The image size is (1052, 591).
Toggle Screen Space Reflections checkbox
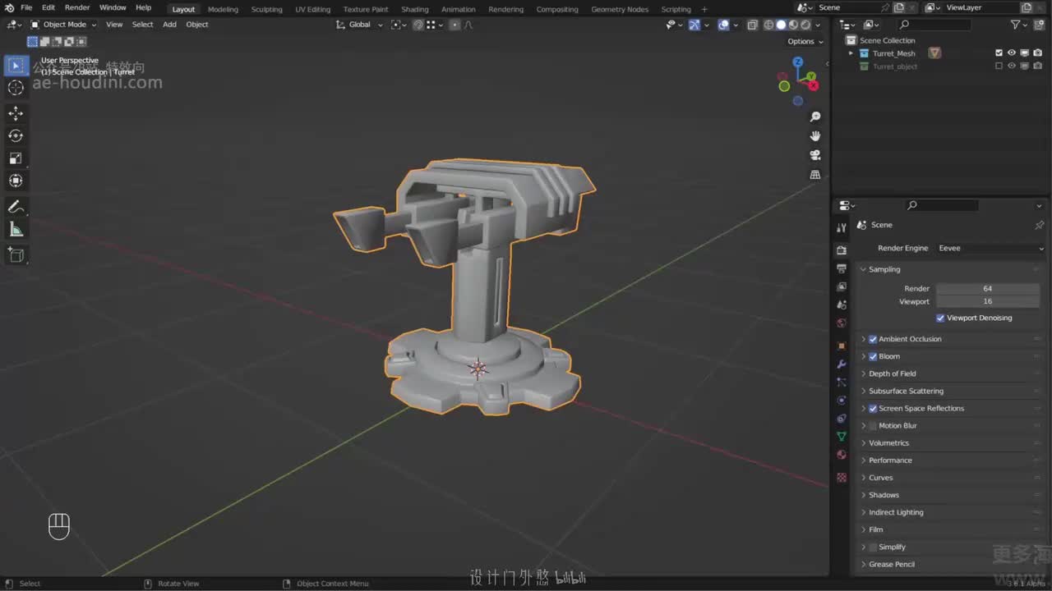click(873, 408)
